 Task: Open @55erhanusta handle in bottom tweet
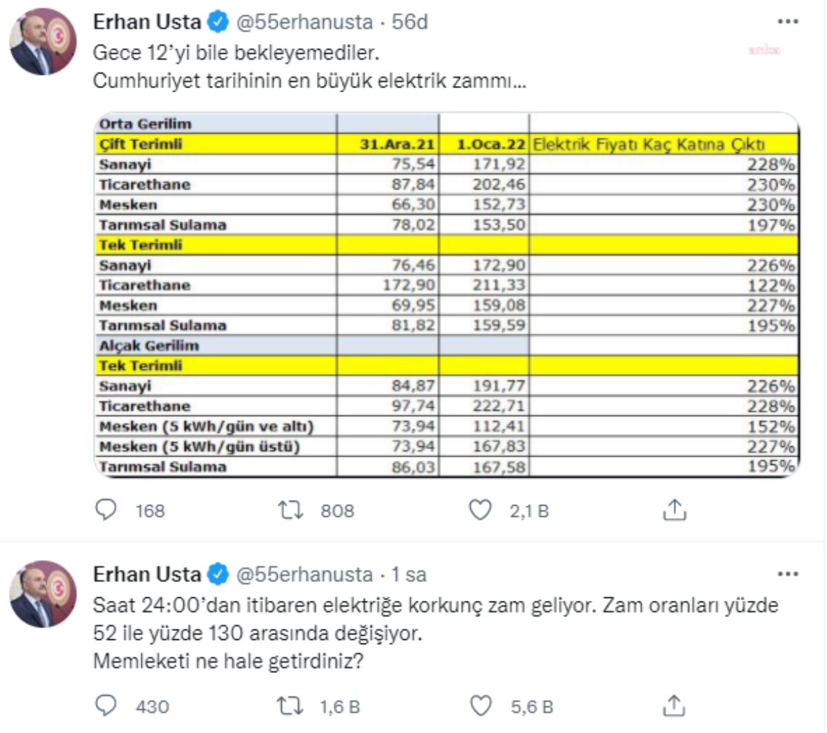(x=304, y=574)
